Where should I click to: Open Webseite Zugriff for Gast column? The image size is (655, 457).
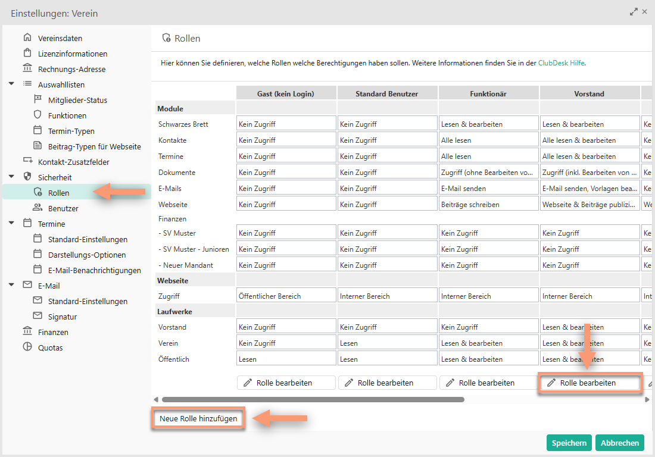(x=286, y=296)
